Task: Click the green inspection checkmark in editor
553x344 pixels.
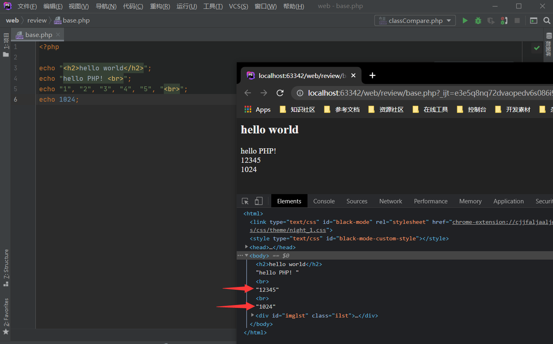Action: coord(536,48)
